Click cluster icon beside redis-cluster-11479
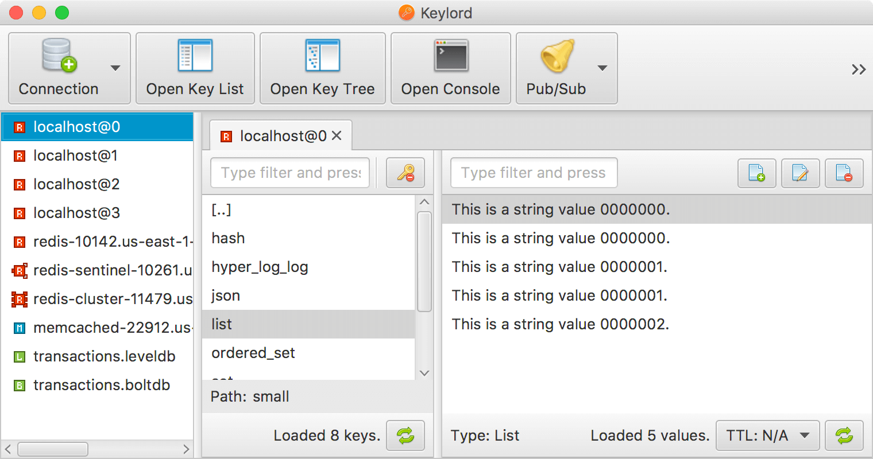873x459 pixels. pyautogui.click(x=20, y=299)
